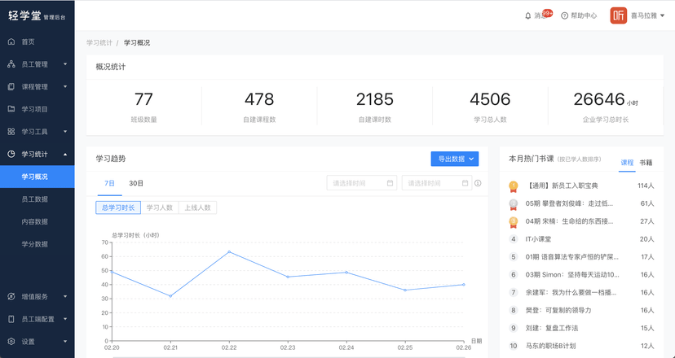Viewport: 675px width, 358px height.
Task: Open course IT小课堂
Action: pos(538,239)
